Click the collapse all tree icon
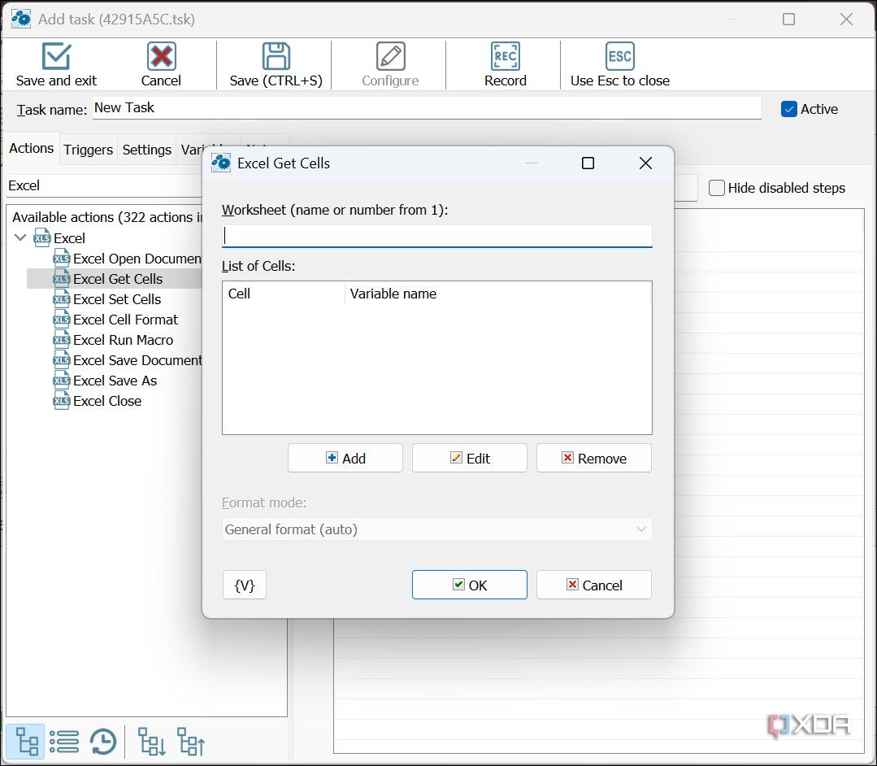Viewport: 877px width, 766px height. [189, 741]
